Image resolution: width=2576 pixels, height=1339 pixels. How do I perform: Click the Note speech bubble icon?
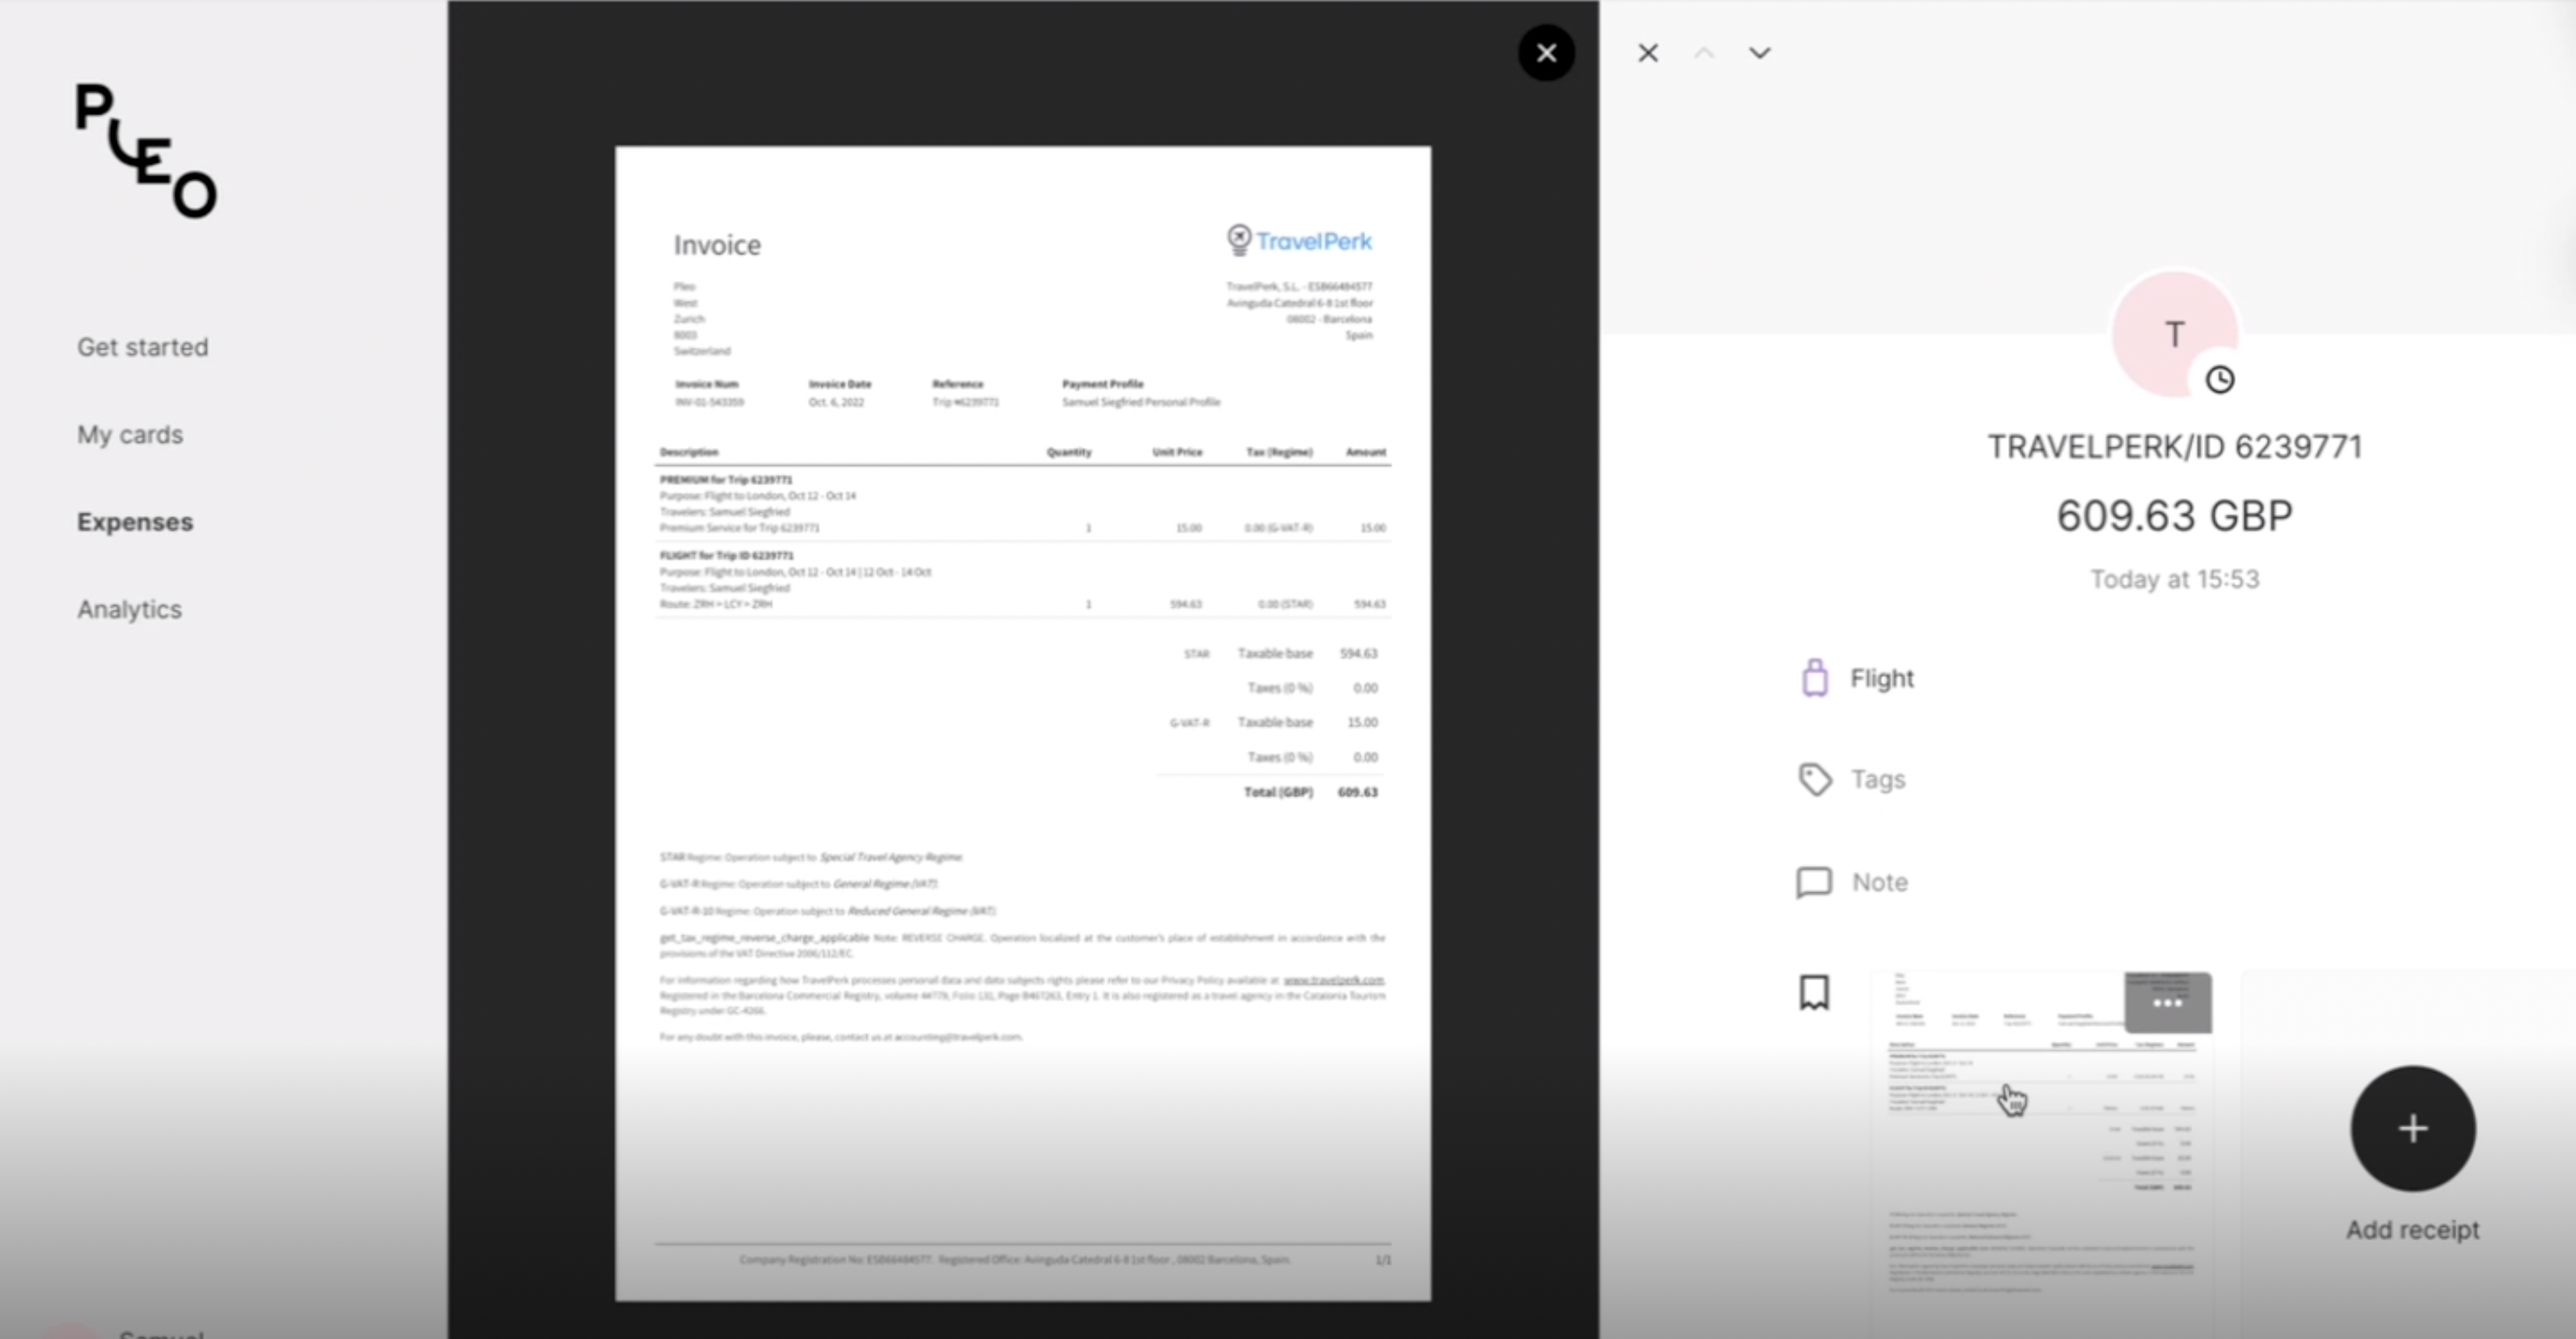pyautogui.click(x=1814, y=882)
